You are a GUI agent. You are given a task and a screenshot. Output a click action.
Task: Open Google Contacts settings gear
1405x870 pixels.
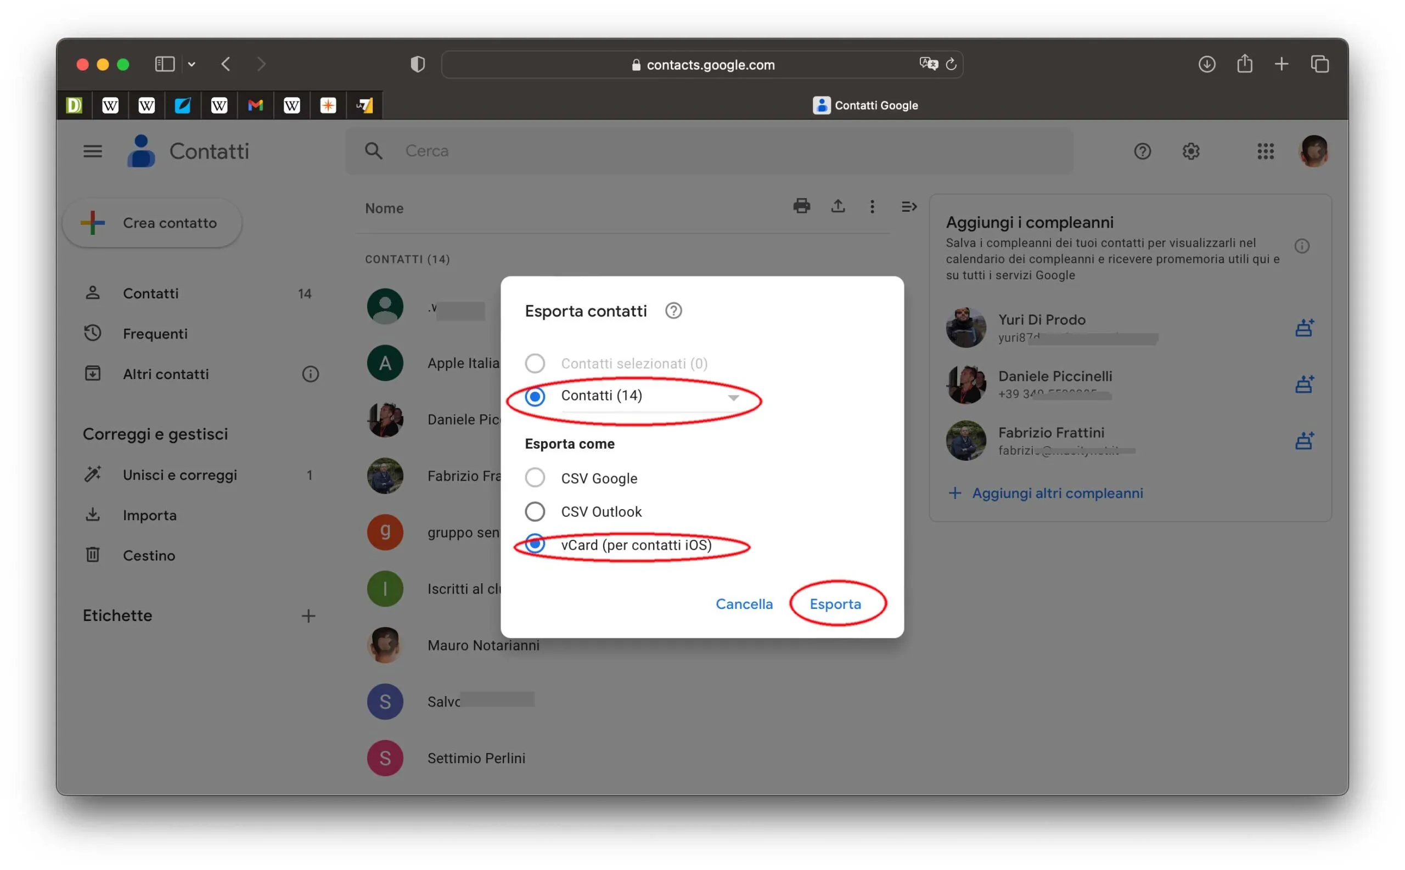pos(1190,151)
